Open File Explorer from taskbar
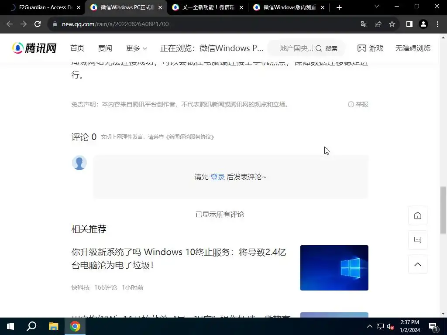The height and width of the screenshot is (335, 447). tap(53, 326)
